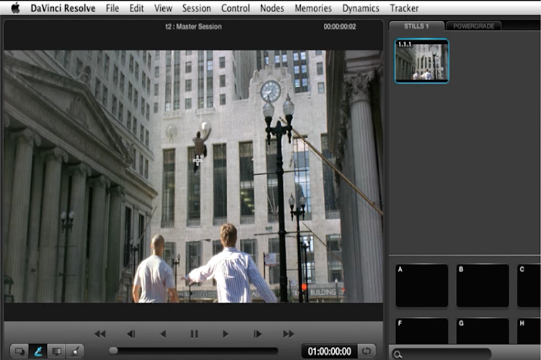Toggle the monitor display icon
Image resolution: width=541 pixels, height=360 pixels.
click(56, 351)
